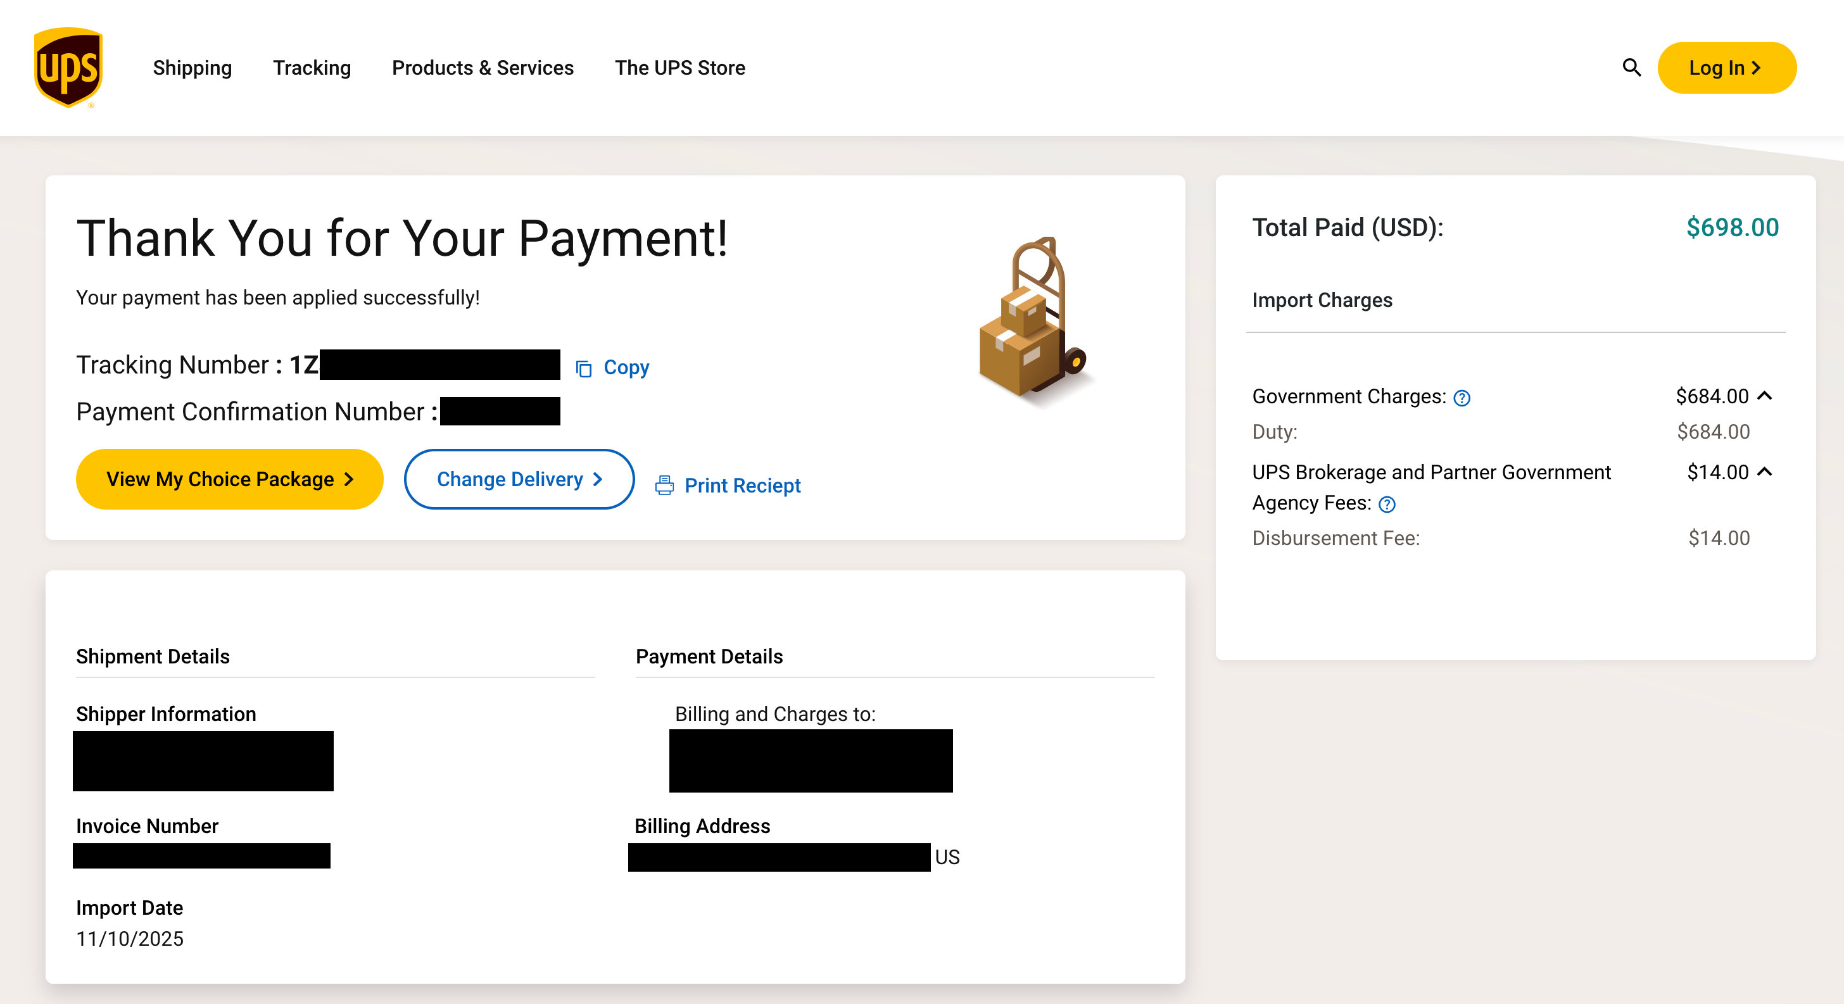Open the search magnifying glass icon
This screenshot has height=1004, width=1844.
click(1632, 68)
